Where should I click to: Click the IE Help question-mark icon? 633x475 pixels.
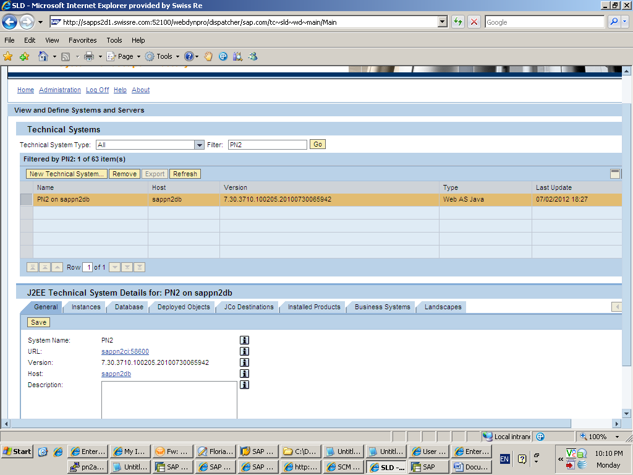pyautogui.click(x=189, y=56)
